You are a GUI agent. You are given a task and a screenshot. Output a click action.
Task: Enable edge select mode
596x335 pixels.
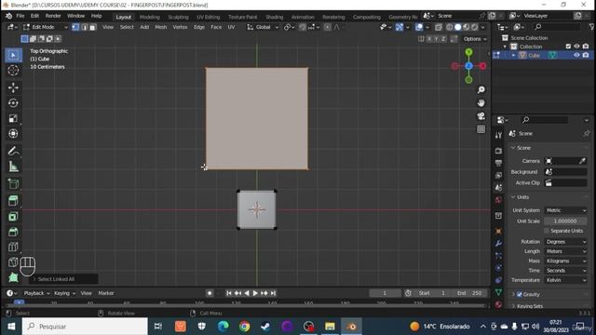85,27
